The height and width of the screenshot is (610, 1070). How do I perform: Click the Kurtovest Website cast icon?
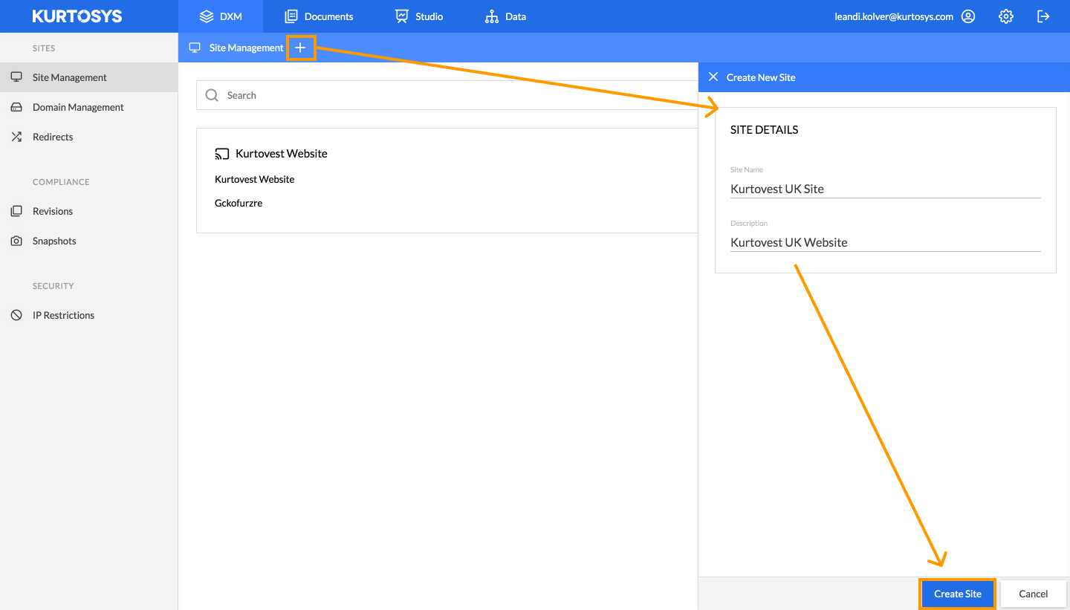click(x=222, y=154)
